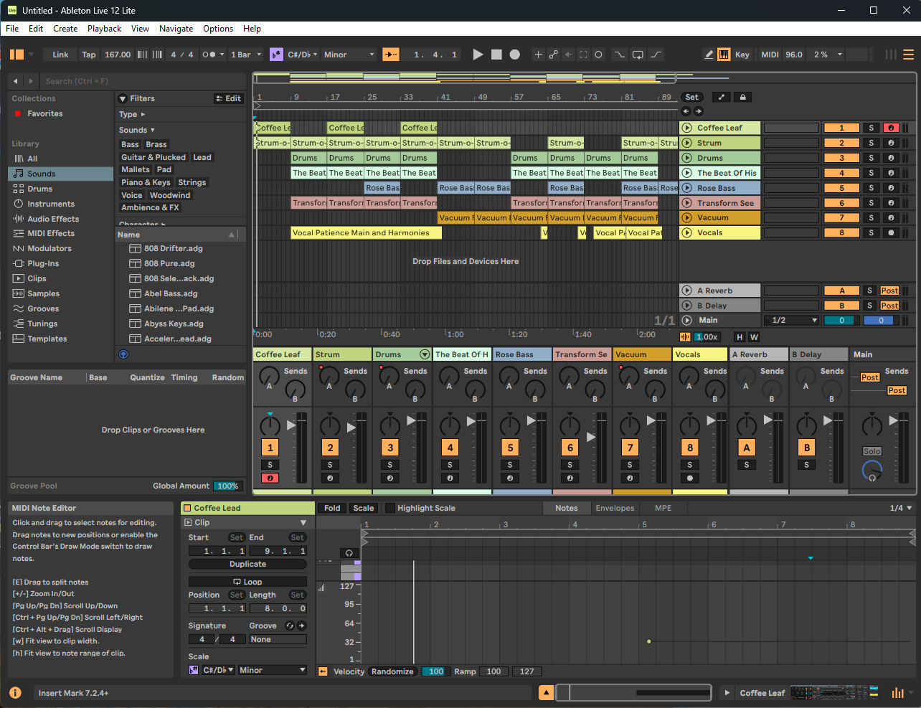Toggle the MIDI keyboard icon next to Key
The image size is (921, 708).
tap(724, 55)
